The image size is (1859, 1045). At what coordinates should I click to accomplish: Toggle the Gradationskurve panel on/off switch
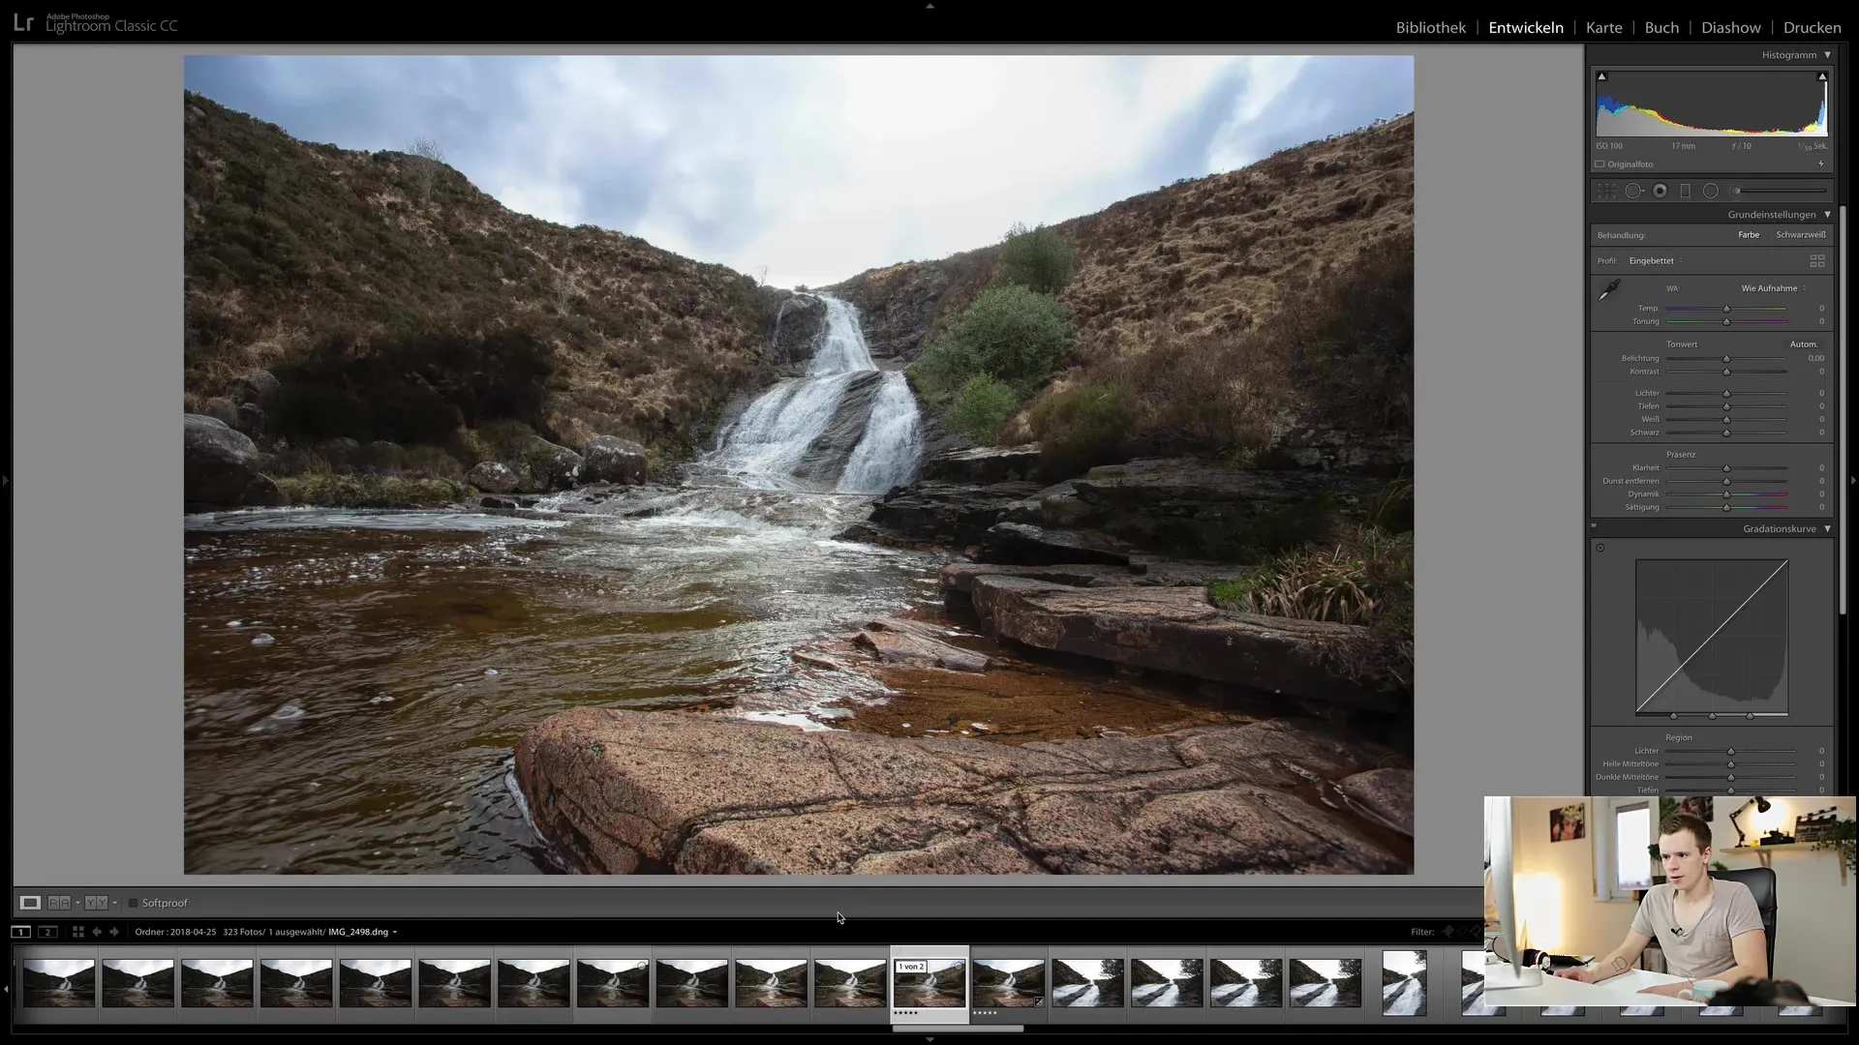click(1594, 526)
